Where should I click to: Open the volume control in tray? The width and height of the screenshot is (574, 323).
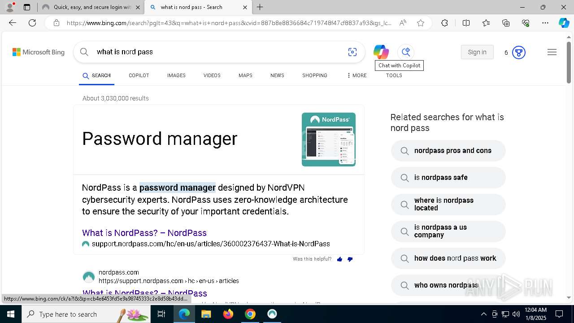click(x=516, y=314)
